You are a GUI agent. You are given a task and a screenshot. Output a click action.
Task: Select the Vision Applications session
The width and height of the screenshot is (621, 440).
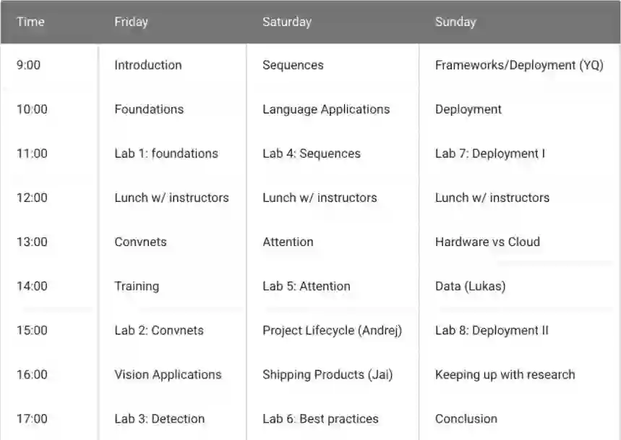coord(168,374)
